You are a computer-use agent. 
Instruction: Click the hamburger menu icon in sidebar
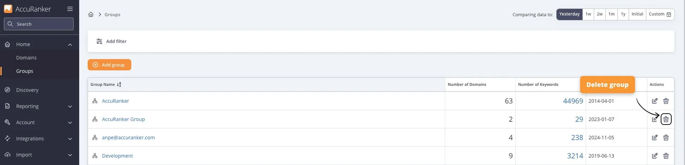(x=70, y=9)
